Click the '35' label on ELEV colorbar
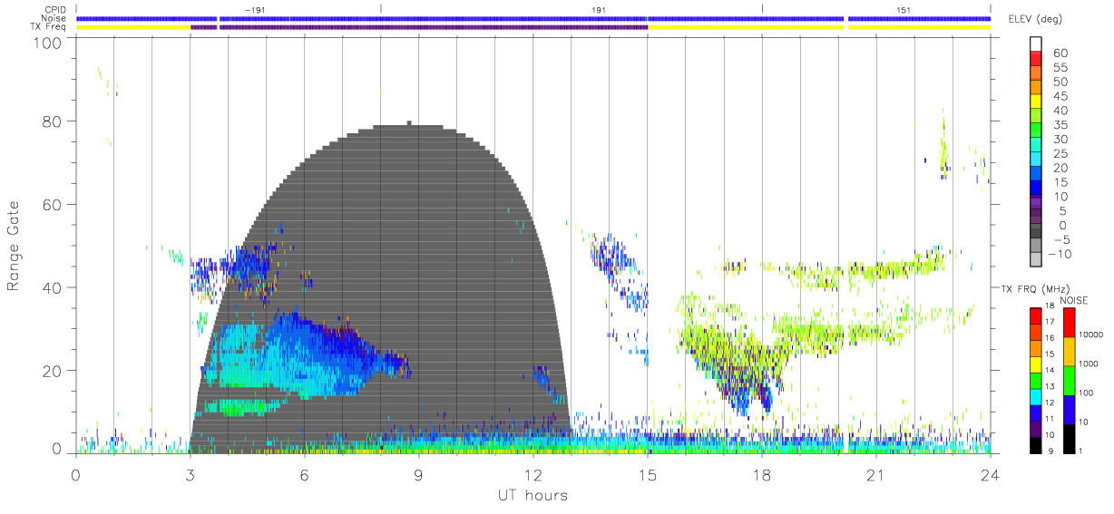Viewport: 1114px width, 514px height. click(x=1061, y=125)
